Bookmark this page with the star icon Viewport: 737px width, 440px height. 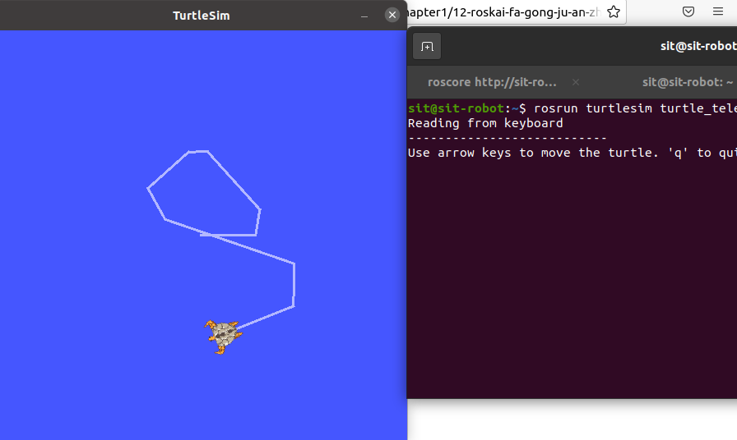tap(614, 11)
